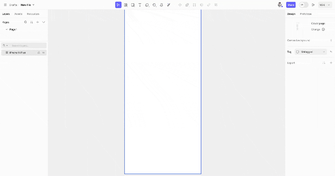The height and width of the screenshot is (176, 335).
Task: Click the Search layers input field
Action: [x=28, y=46]
